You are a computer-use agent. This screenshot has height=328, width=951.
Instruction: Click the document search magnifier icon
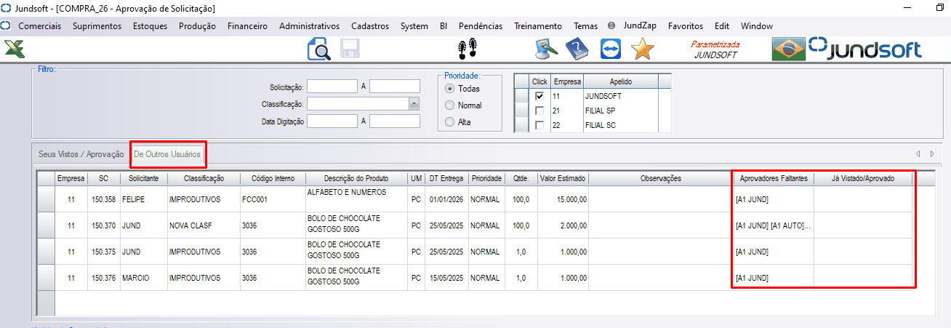point(319,49)
